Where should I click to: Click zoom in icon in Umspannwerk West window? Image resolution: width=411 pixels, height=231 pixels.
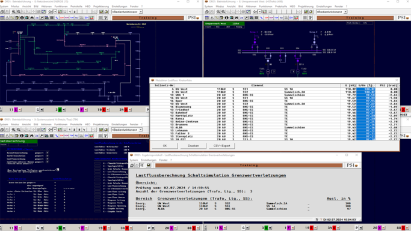coord(218,12)
